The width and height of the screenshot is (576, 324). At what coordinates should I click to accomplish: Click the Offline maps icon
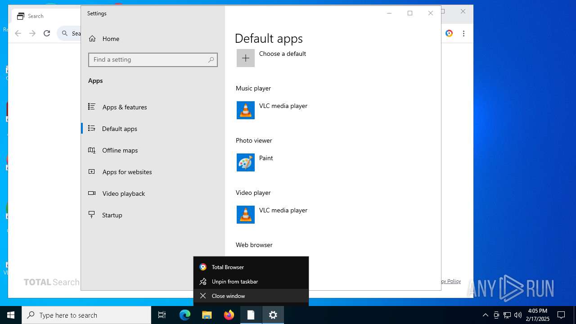point(92,150)
